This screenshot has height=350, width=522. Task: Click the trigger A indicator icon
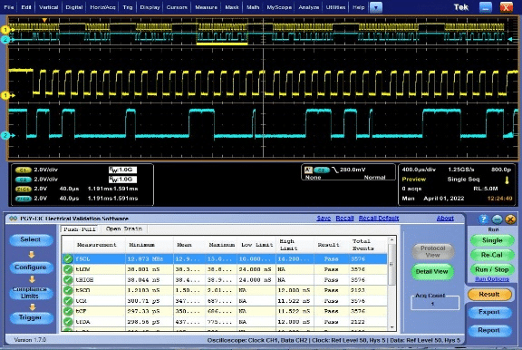tap(308, 170)
